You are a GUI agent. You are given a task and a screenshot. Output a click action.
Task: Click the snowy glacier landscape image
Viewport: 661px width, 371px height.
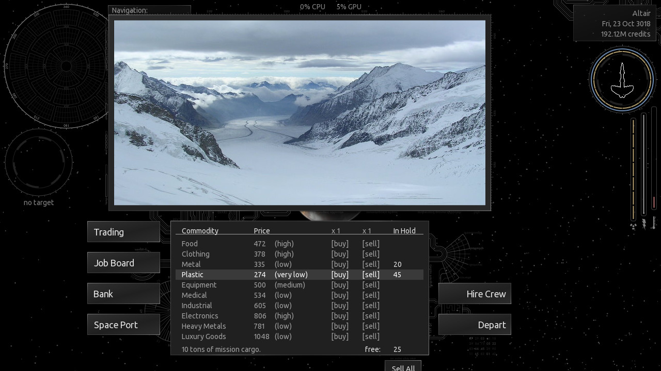point(300,113)
